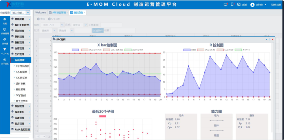
Task: Click the stack icon beside 仓库管理
Action: [12, 48]
